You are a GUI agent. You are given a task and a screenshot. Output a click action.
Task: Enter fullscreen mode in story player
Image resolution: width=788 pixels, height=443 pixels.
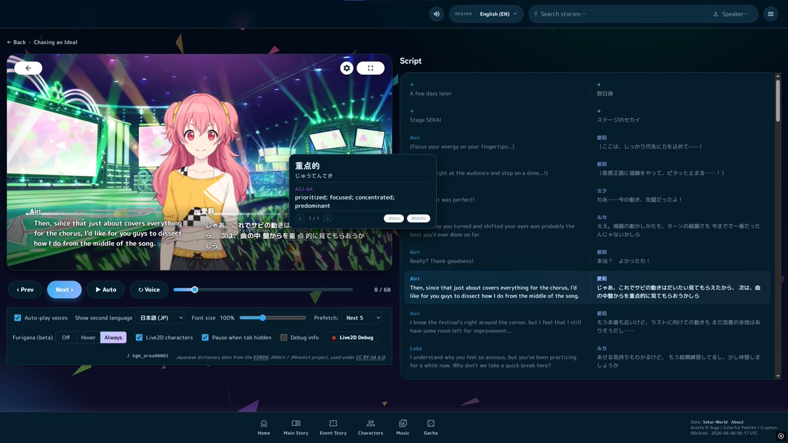click(370, 68)
